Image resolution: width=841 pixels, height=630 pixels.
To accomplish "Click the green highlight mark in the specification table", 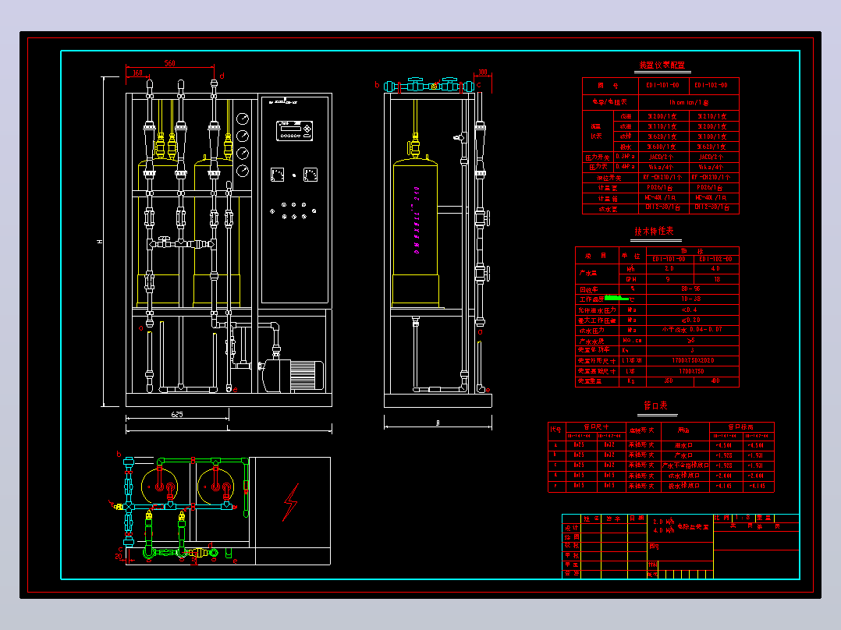I will [616, 298].
